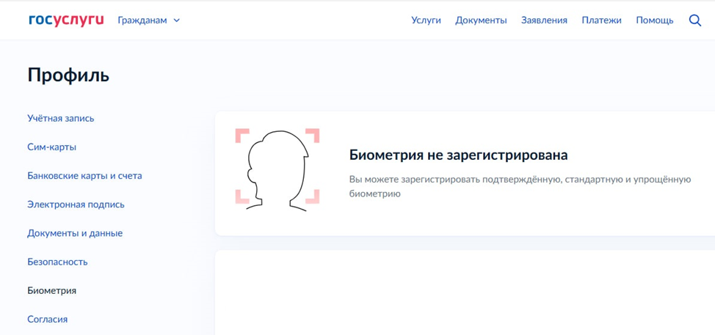The image size is (715, 335).
Task: Open Учётная запись in the sidebar
Action: coord(61,118)
